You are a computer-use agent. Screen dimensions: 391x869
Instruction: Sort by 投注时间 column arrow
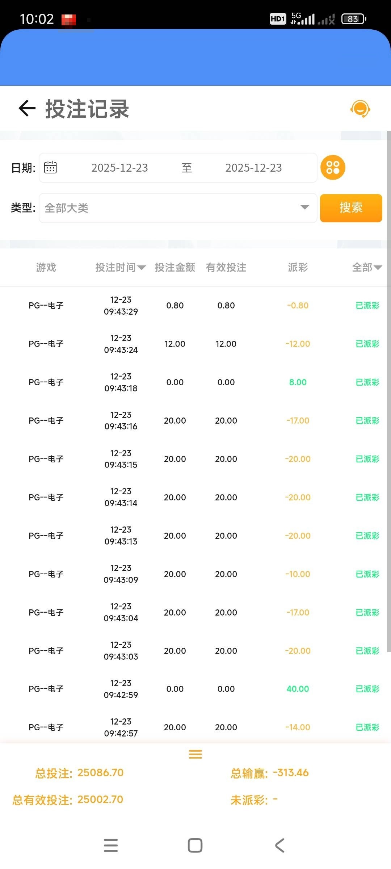tap(142, 268)
